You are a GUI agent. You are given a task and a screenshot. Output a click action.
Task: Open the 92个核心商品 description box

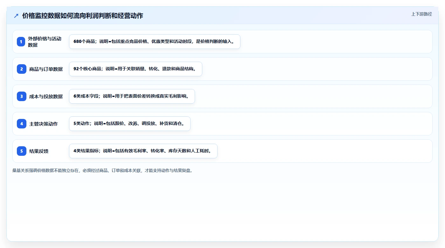(x=136, y=69)
